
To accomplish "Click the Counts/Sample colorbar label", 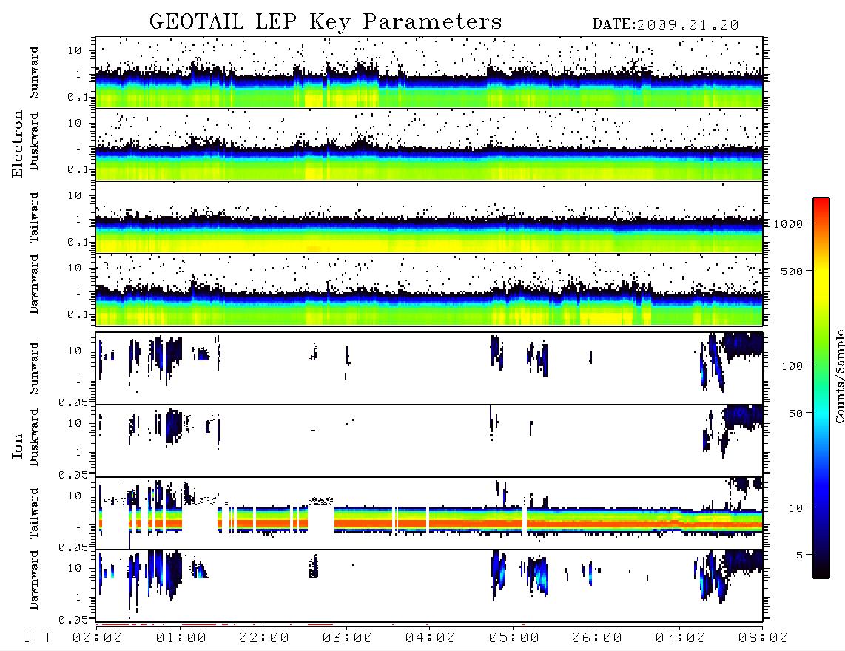I will pos(839,376).
